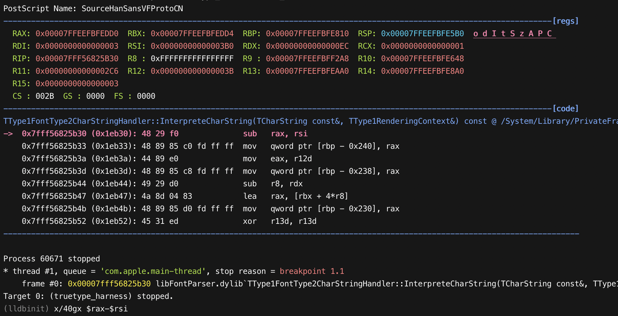
Task: Click the CPU flags string after RSP
Action: pyautogui.click(x=514, y=34)
